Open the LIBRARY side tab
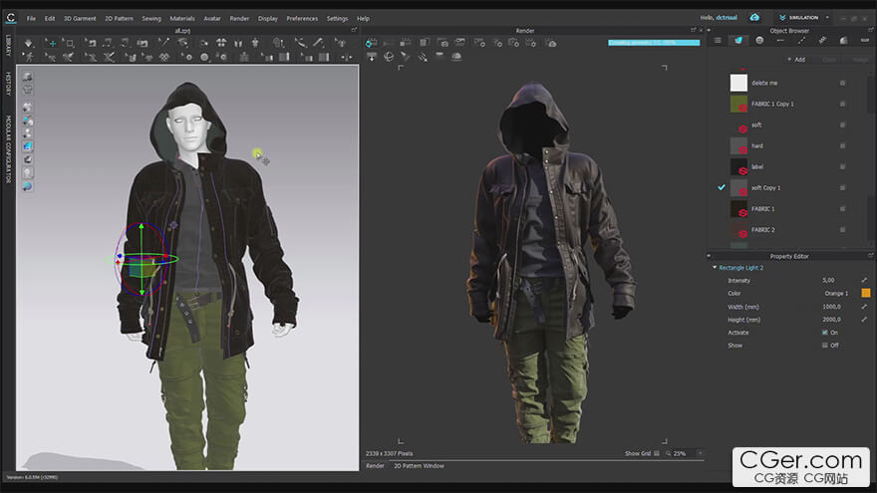877x493 pixels. 8,45
